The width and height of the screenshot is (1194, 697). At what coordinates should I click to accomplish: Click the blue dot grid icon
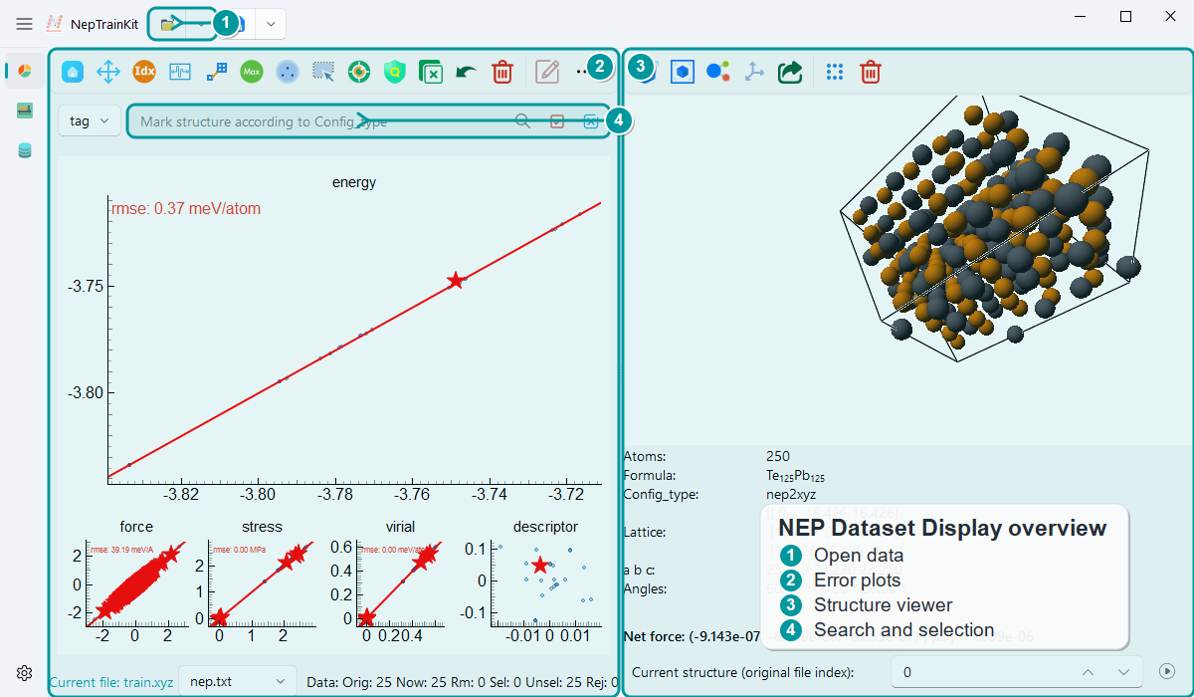(x=835, y=72)
